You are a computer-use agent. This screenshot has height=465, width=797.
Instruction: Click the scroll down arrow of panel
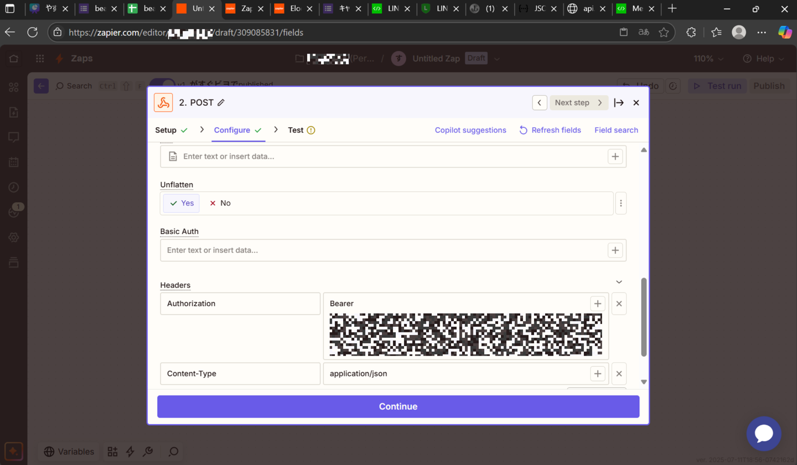[x=644, y=382]
